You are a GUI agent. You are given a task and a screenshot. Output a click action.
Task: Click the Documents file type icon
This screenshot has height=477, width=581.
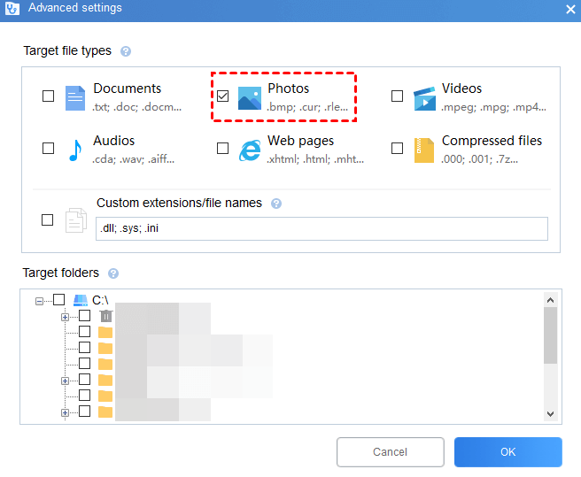tap(75, 96)
